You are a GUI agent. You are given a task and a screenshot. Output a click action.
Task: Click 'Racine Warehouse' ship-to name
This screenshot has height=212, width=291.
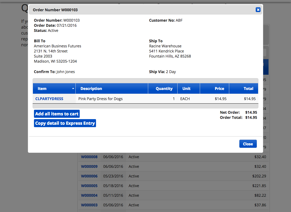pyautogui.click(x=165, y=46)
